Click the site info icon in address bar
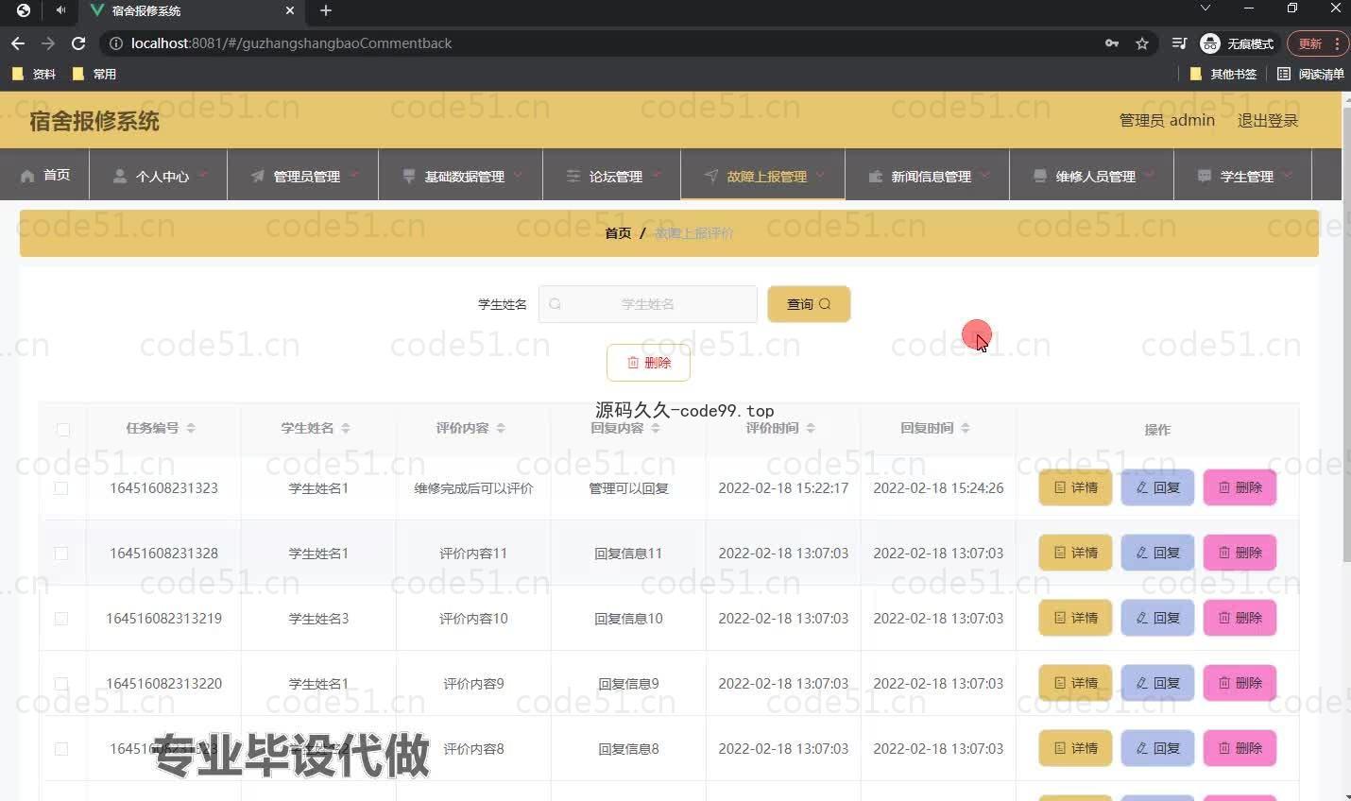The height and width of the screenshot is (801, 1351). tap(116, 43)
